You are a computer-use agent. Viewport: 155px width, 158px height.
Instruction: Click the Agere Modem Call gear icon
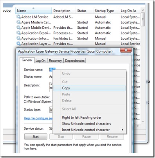click(18, 22)
